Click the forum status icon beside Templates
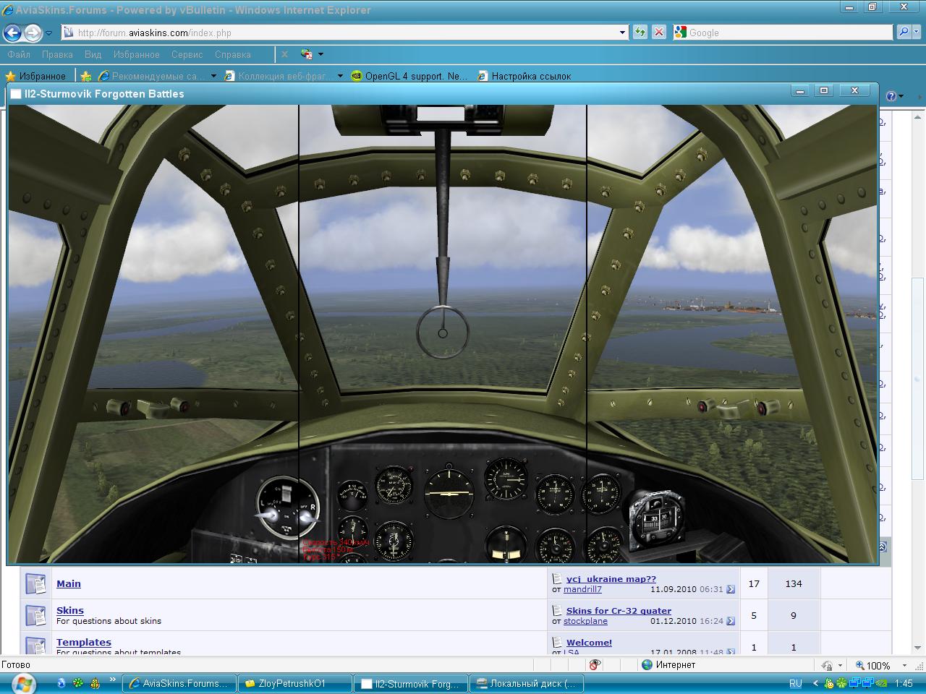Image resolution: width=926 pixels, height=694 pixels. pyautogui.click(x=35, y=646)
